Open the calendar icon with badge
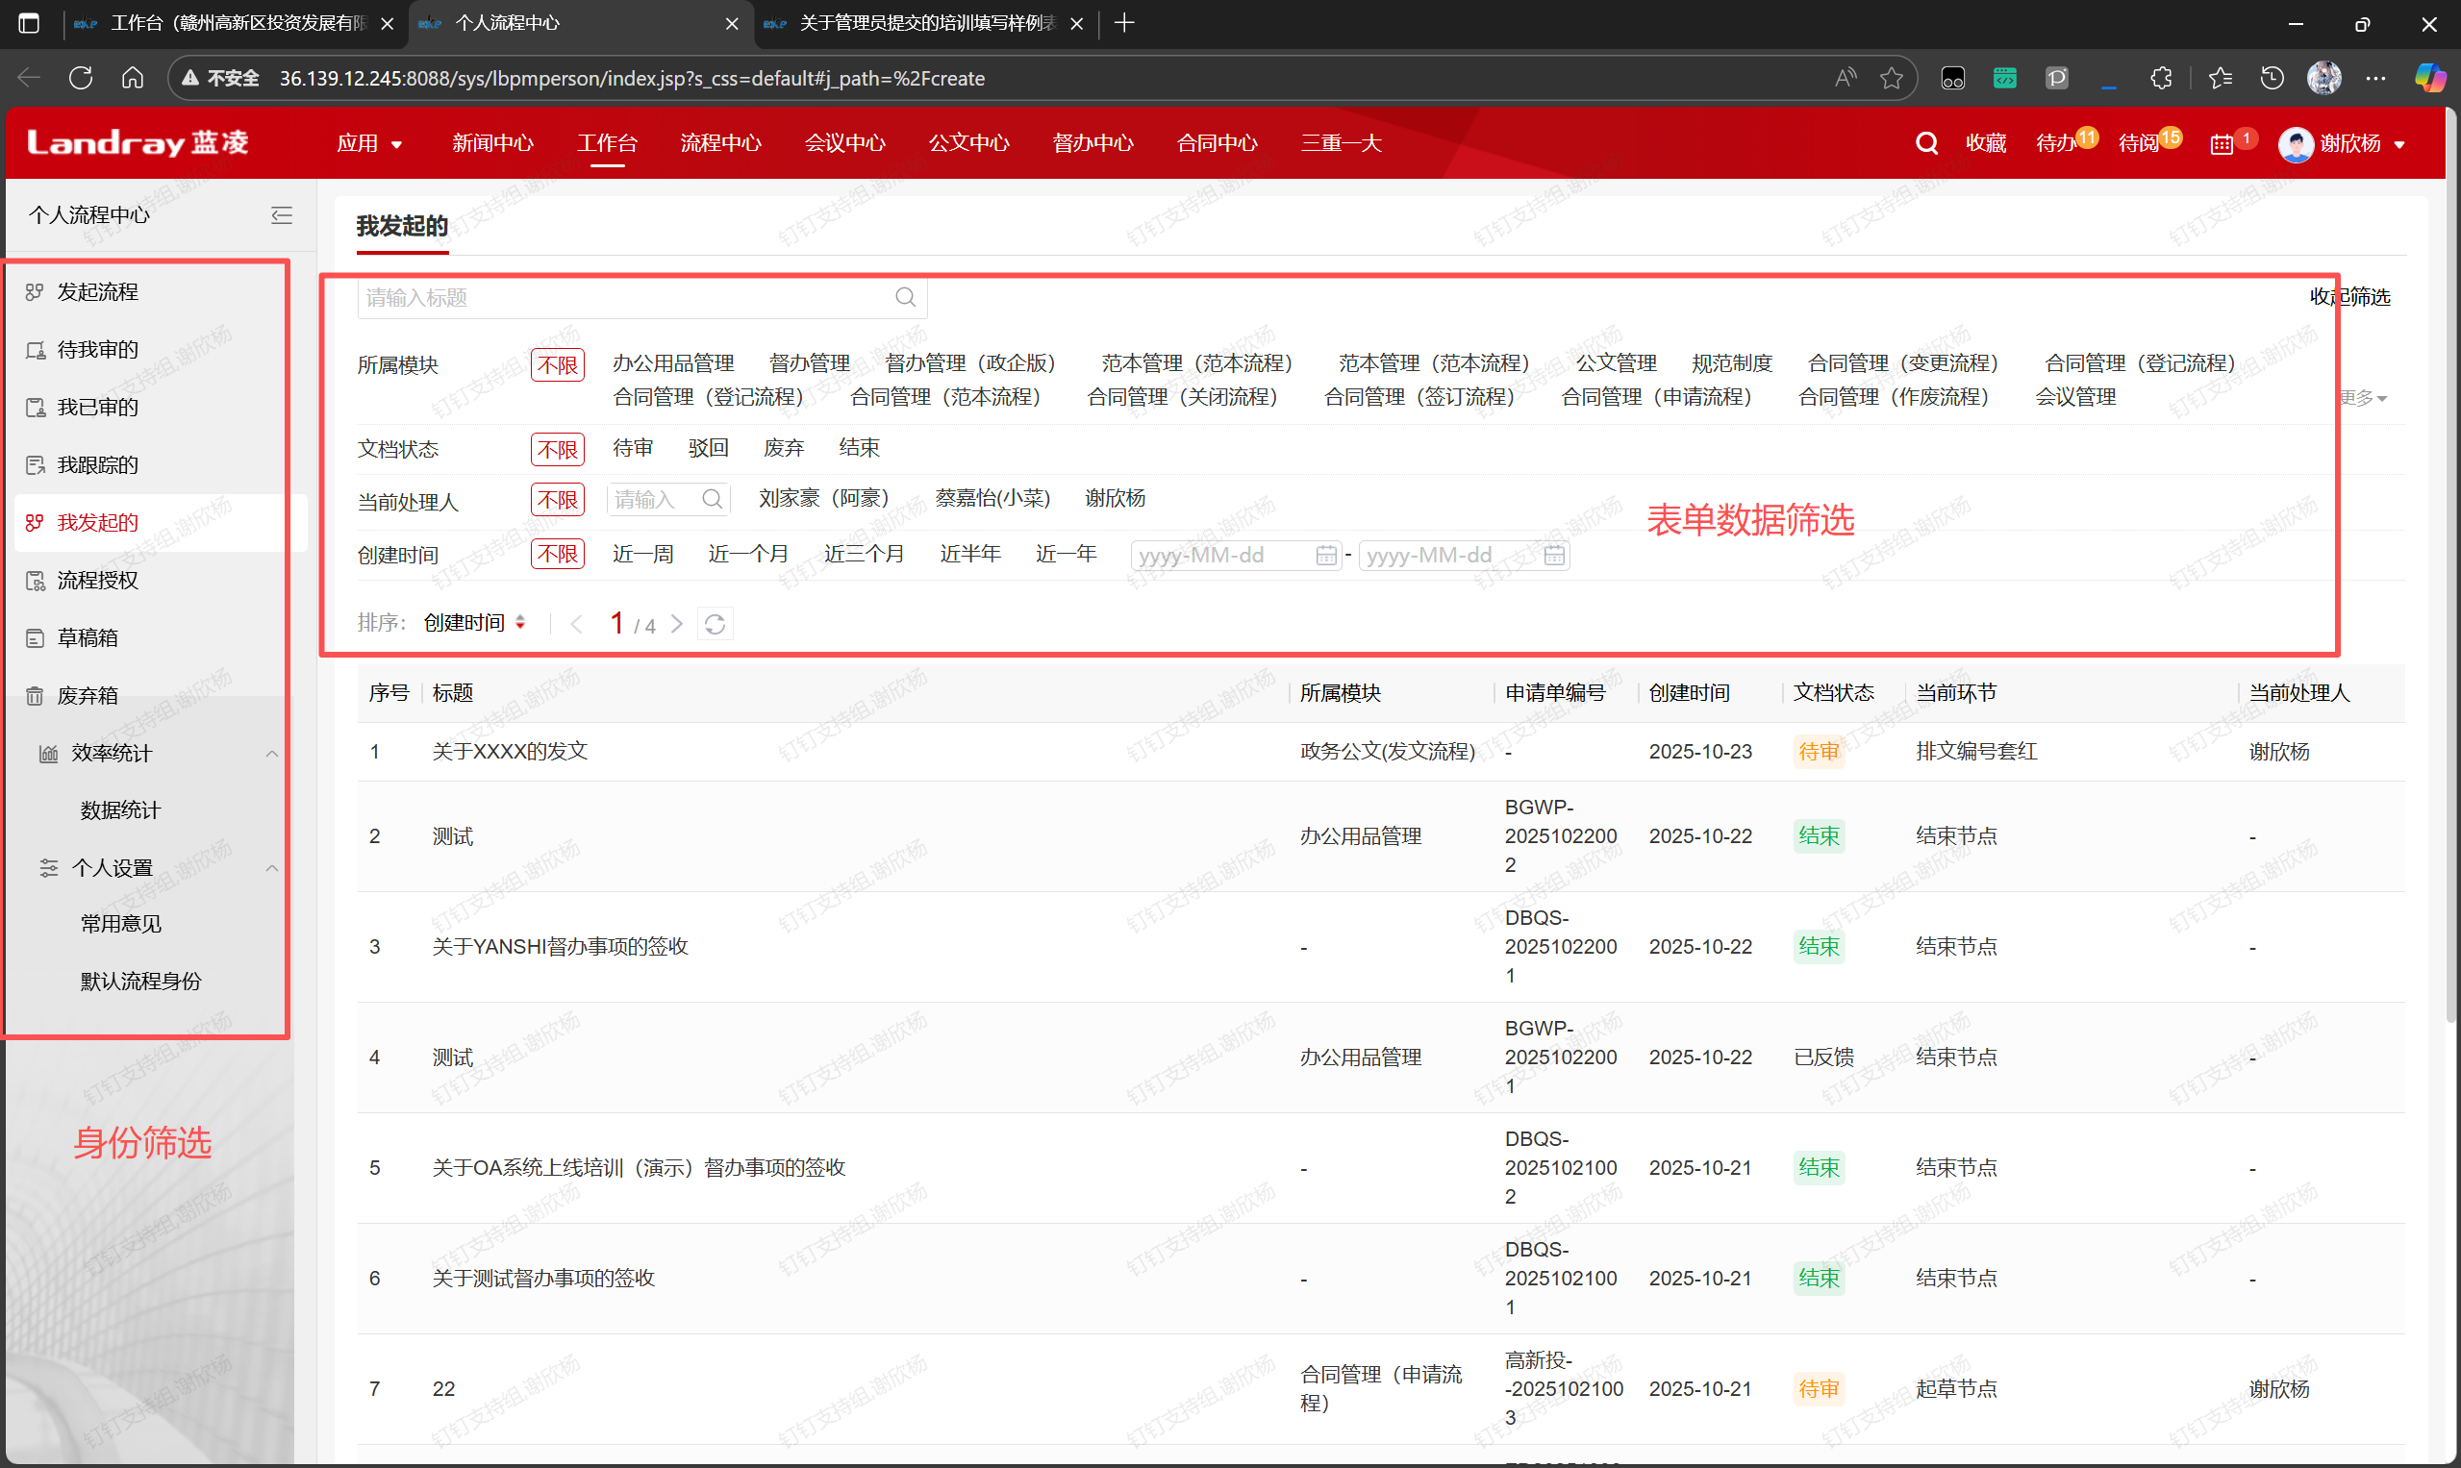The image size is (2461, 1468). point(2221,144)
